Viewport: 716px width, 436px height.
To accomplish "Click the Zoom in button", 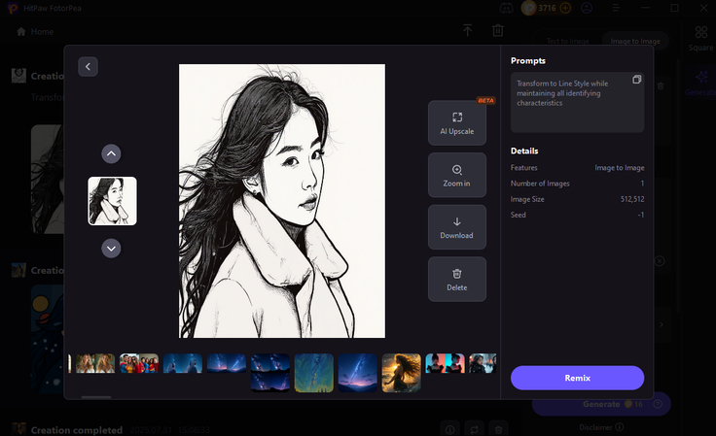I will coord(457,175).
